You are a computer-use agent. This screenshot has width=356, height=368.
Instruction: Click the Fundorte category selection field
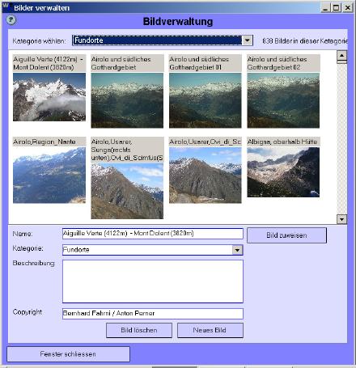tap(158, 40)
